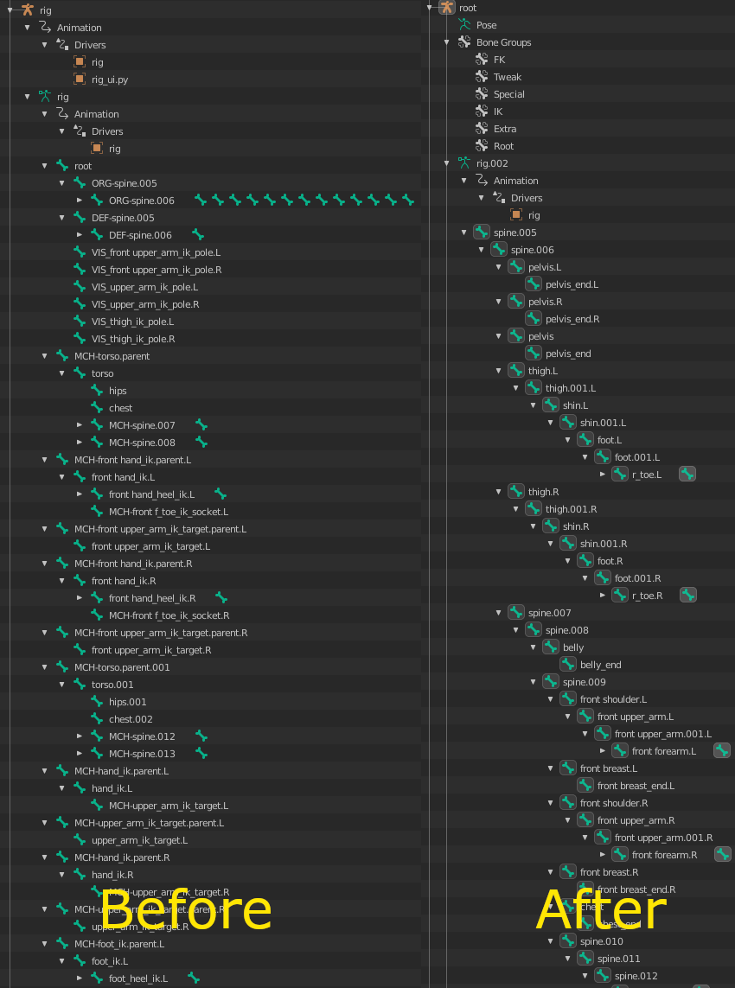This screenshot has width=735, height=988.
Task: Select the shin.001.L bone
Action: pos(603,422)
